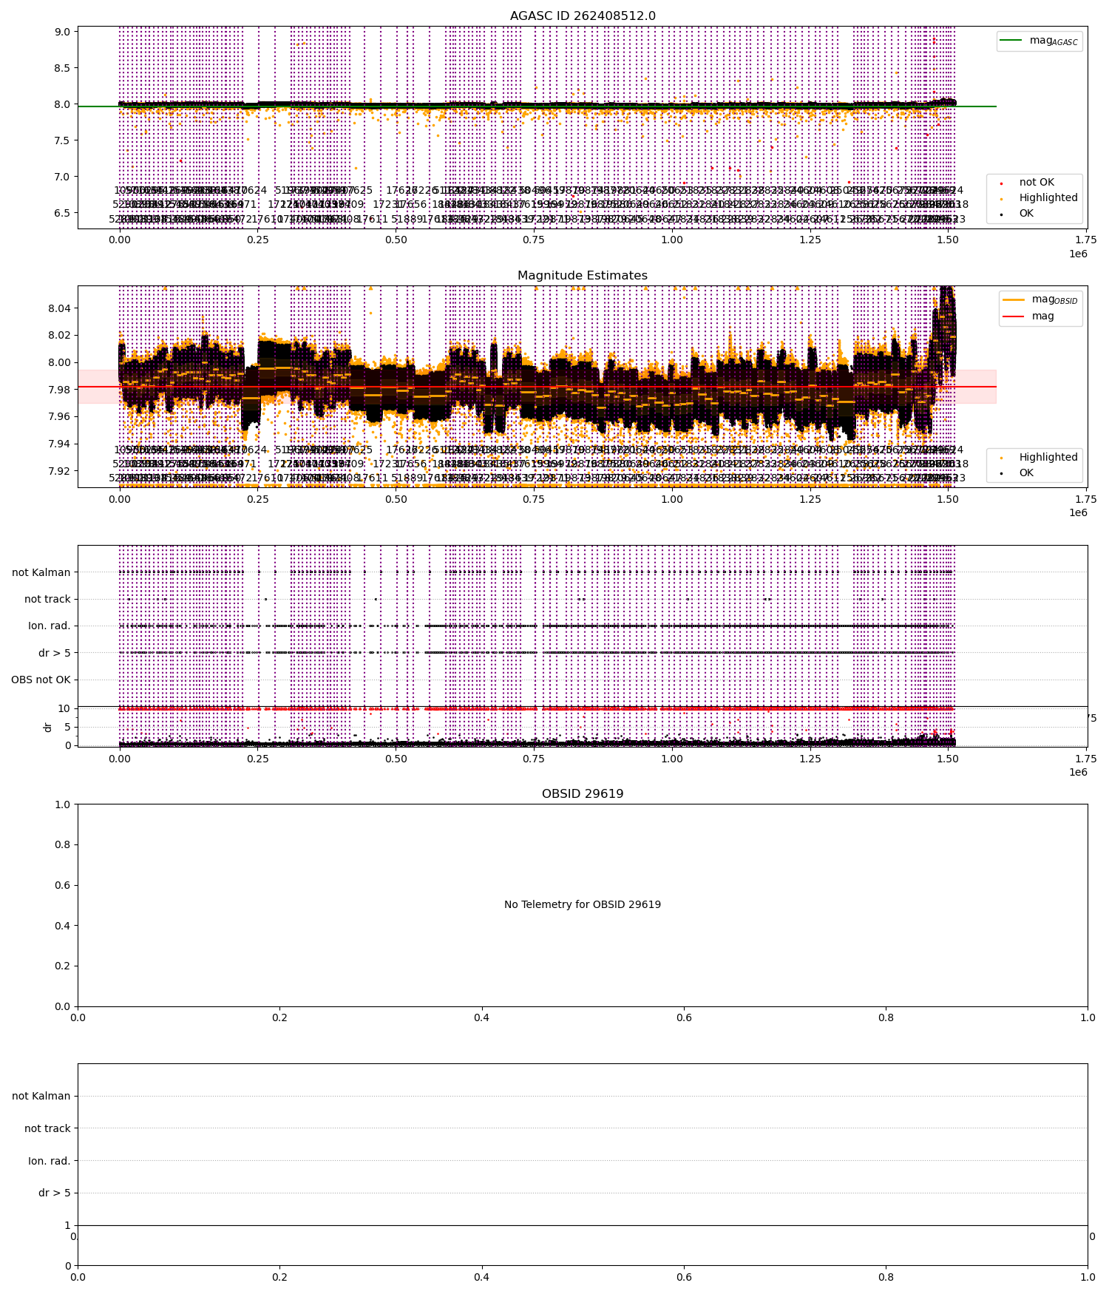Viewport: 1109px width, 1294px height.
Task: Click the '8.02' y-axis tick label
Action: click(x=60, y=336)
